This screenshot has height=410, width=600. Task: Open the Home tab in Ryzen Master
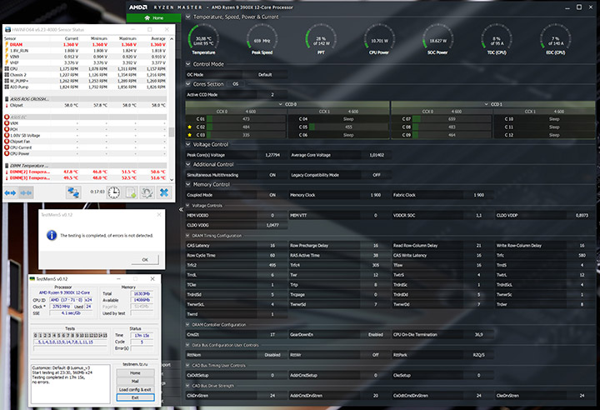click(154, 18)
